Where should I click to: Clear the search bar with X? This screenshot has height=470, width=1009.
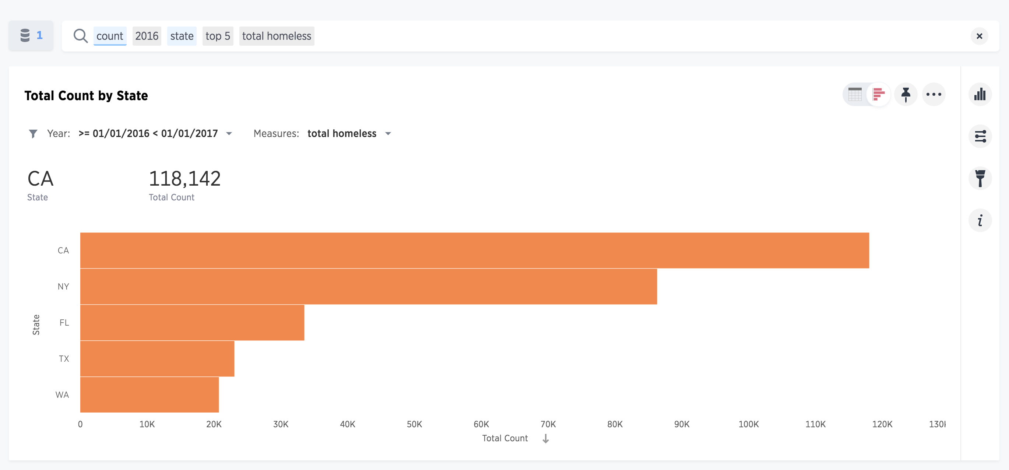(979, 36)
